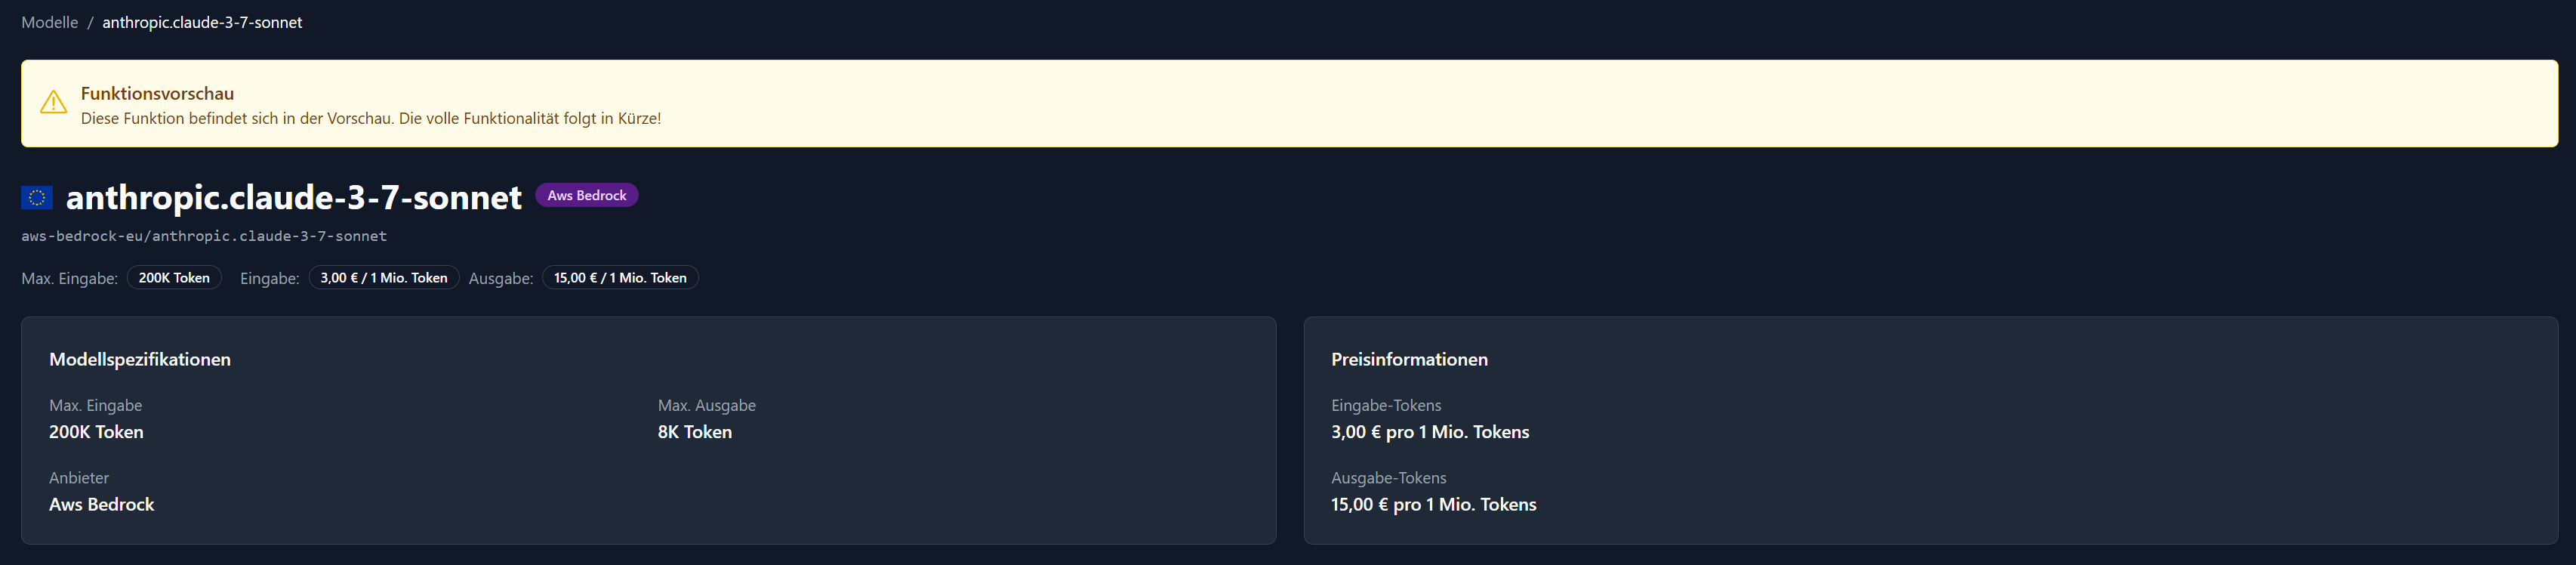2576x565 pixels.
Task: Click the 15,00 € output price pill
Action: 620,278
